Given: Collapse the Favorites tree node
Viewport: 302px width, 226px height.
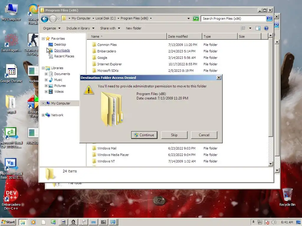Looking at the screenshot, I should (x=43, y=39).
